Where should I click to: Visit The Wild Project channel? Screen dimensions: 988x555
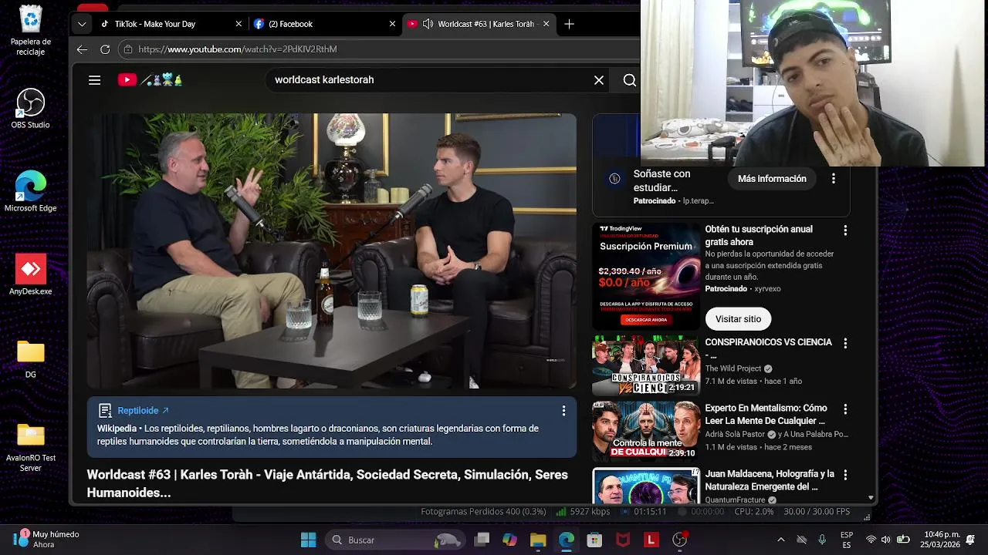click(x=733, y=368)
